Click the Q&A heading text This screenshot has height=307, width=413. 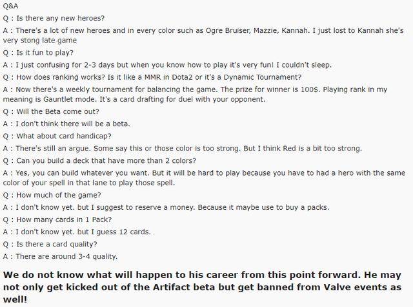tap(10, 6)
